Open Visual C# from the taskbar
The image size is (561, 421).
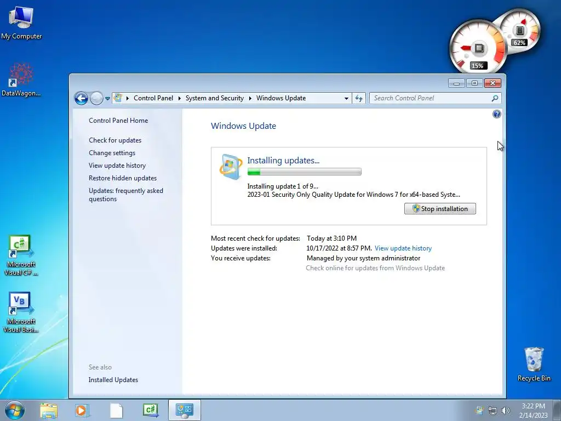(x=150, y=410)
